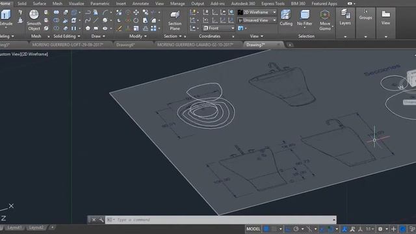Image resolution: width=416 pixels, height=234 pixels.
Task: Switch to the Drawing6 file tab
Action: click(x=125, y=45)
